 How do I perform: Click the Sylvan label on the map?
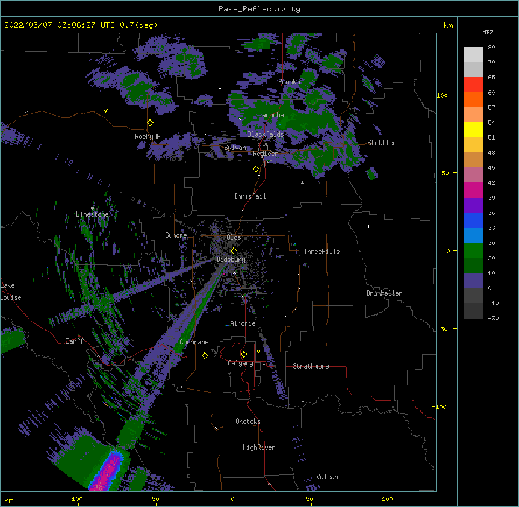235,148
